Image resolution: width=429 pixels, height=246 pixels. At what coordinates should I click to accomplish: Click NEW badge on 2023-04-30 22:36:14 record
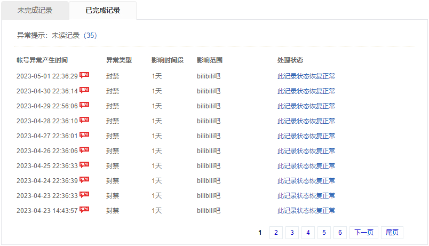click(x=84, y=90)
